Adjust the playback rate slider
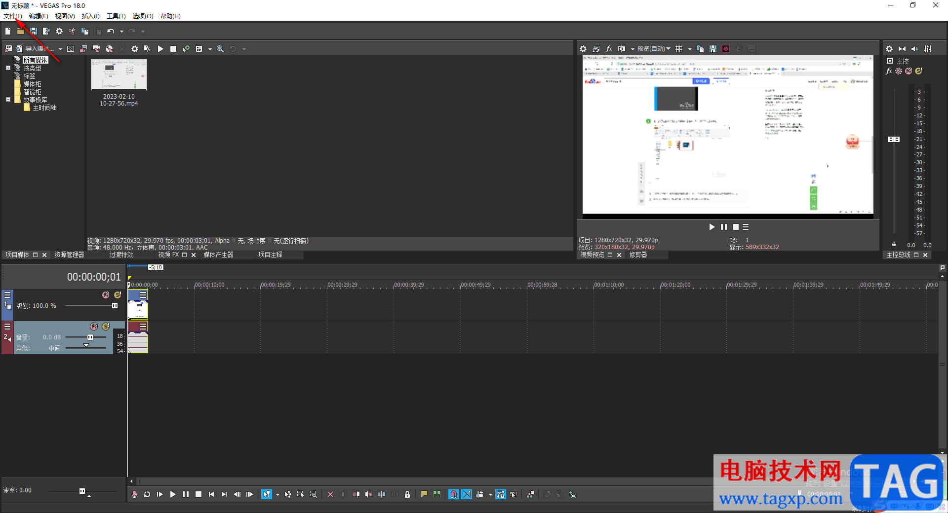The image size is (948, 513). [82, 491]
